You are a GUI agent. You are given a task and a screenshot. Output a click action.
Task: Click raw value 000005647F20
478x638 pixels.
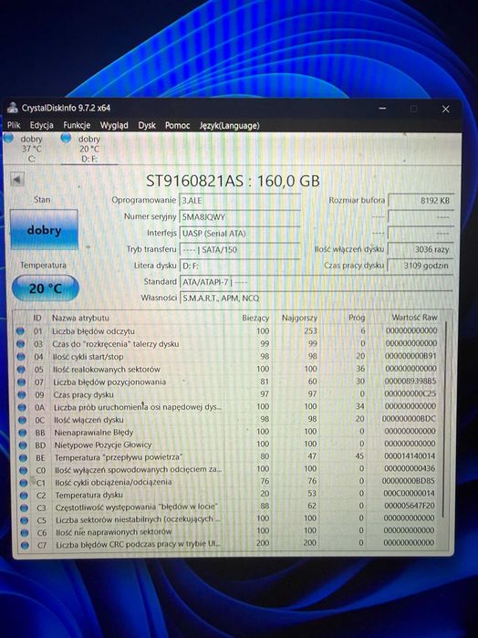click(410, 506)
